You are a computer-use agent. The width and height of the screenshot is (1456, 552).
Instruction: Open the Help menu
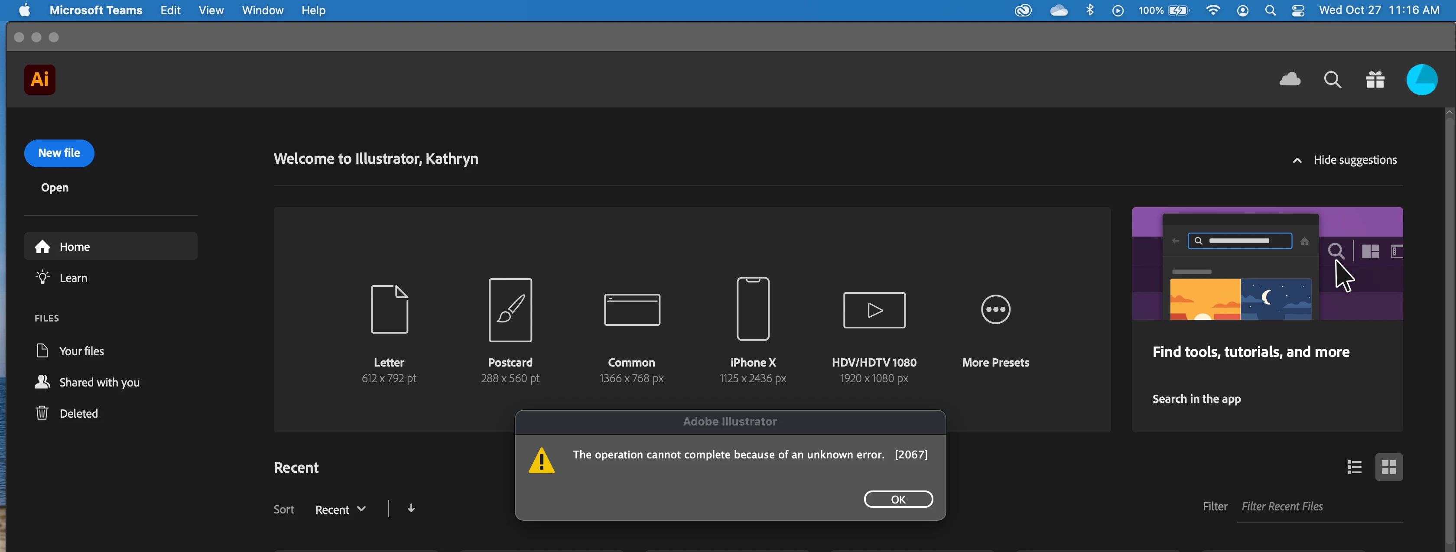313,10
